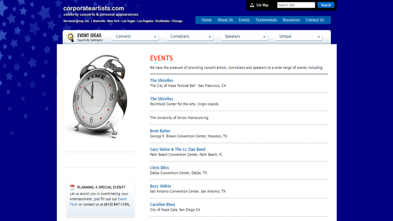The width and height of the screenshot is (393, 221).
Task: Open the Brett Butler event link
Action: pyautogui.click(x=160, y=131)
